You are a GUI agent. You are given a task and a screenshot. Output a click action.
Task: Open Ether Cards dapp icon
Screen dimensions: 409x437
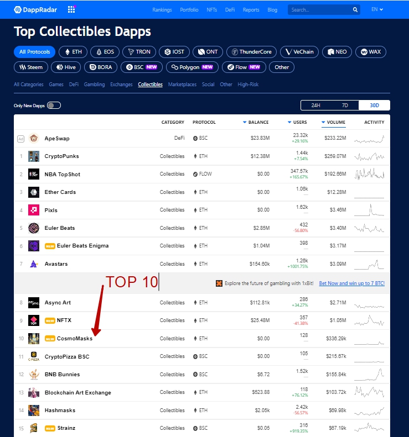click(34, 192)
